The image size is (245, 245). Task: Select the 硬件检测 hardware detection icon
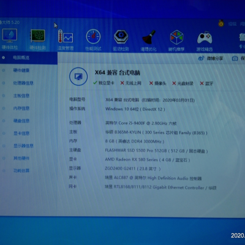point(37,36)
